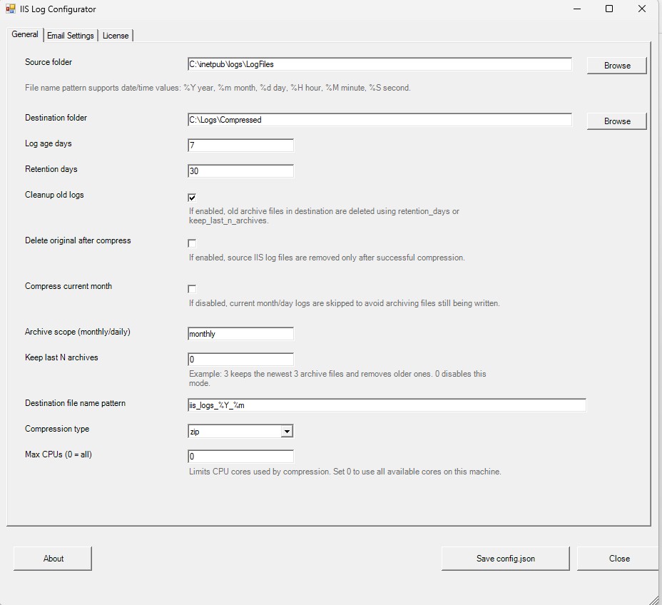The width and height of the screenshot is (662, 605).
Task: Click the Close button at bottom
Action: point(619,559)
